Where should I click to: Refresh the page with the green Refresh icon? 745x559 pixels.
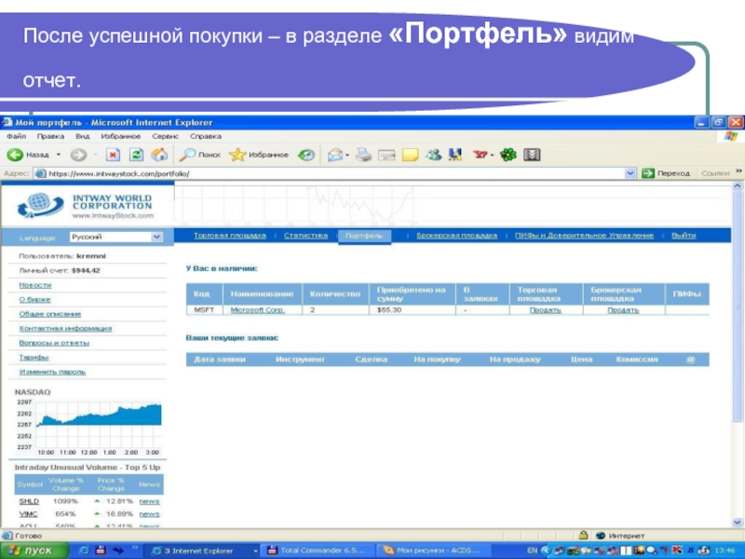click(136, 155)
